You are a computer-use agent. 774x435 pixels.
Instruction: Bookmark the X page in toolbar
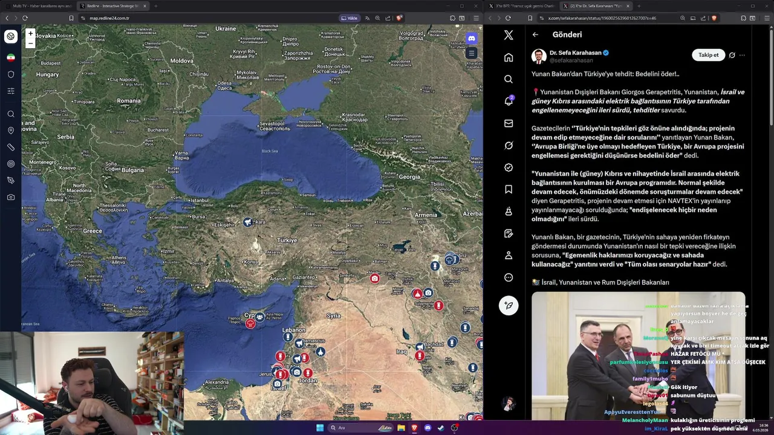coord(530,18)
